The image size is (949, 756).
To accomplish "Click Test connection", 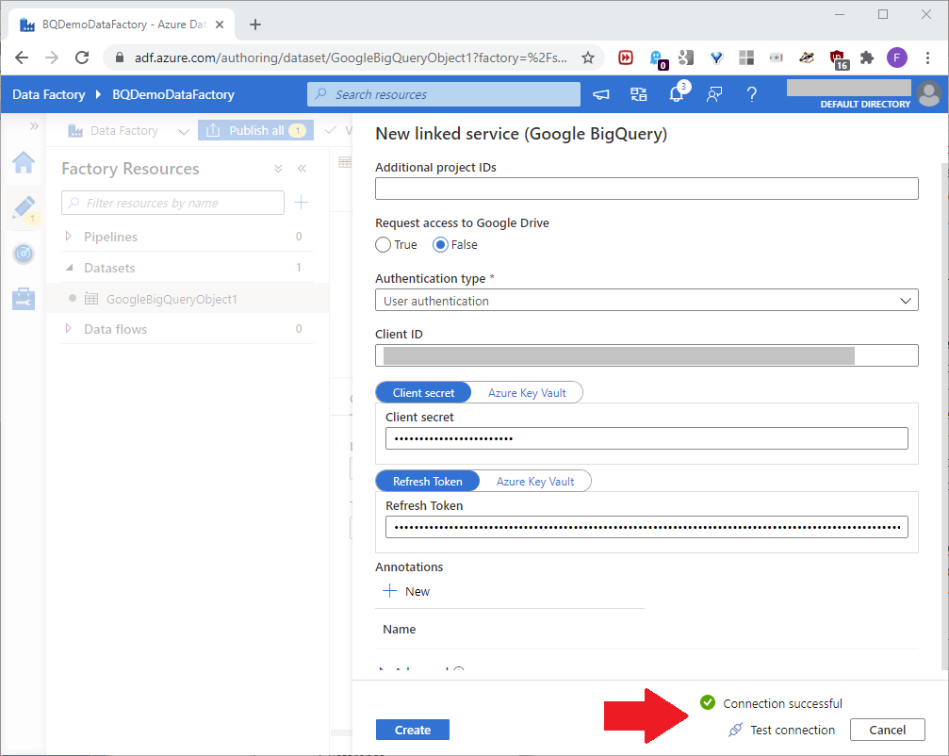I will click(x=782, y=730).
